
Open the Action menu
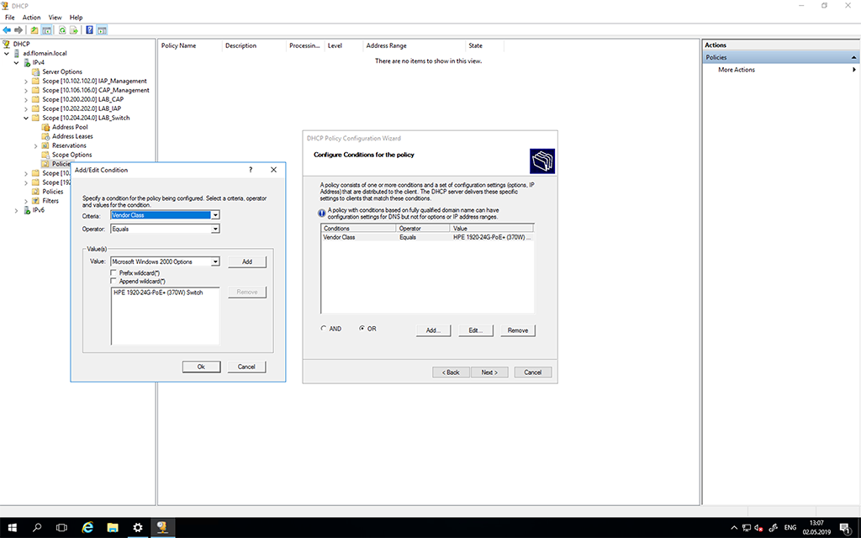(x=31, y=17)
